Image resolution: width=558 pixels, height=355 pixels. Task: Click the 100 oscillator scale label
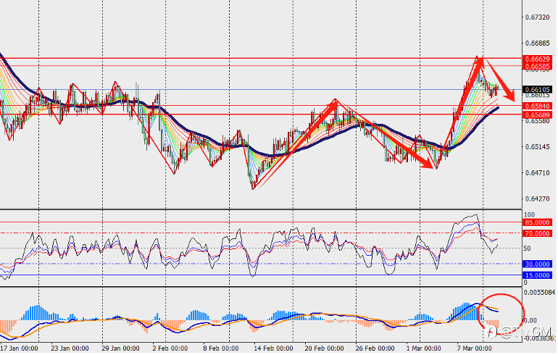pyautogui.click(x=530, y=215)
